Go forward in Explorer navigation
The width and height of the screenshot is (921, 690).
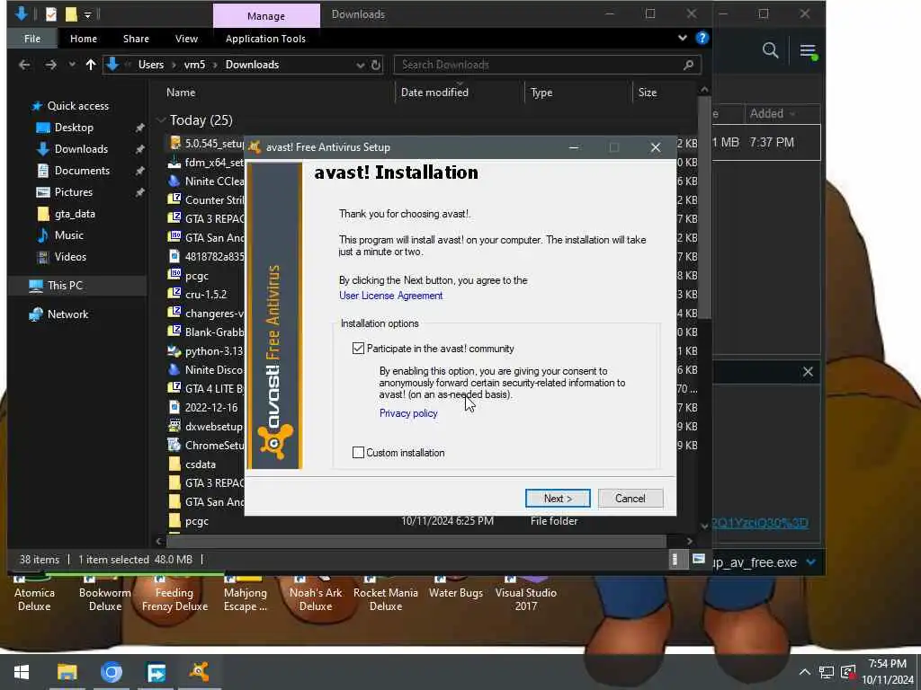coord(51,65)
